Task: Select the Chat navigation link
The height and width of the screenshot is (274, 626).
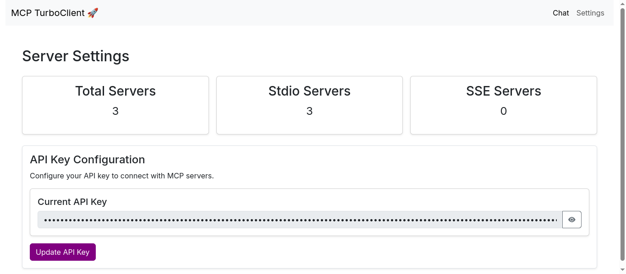Action: 560,13
